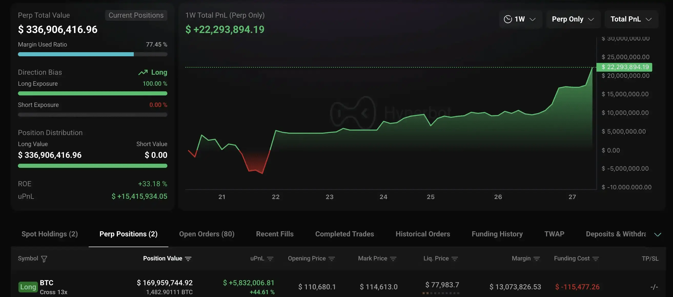Image resolution: width=673 pixels, height=297 pixels.
Task: Click the uPnL column sort icon
Action: coord(270,259)
